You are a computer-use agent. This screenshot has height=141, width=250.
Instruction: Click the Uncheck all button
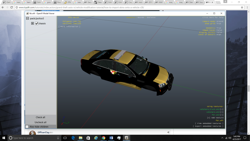coord(40,122)
